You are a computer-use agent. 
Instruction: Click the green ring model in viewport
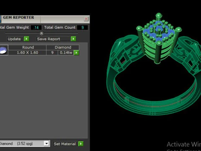click(154, 64)
